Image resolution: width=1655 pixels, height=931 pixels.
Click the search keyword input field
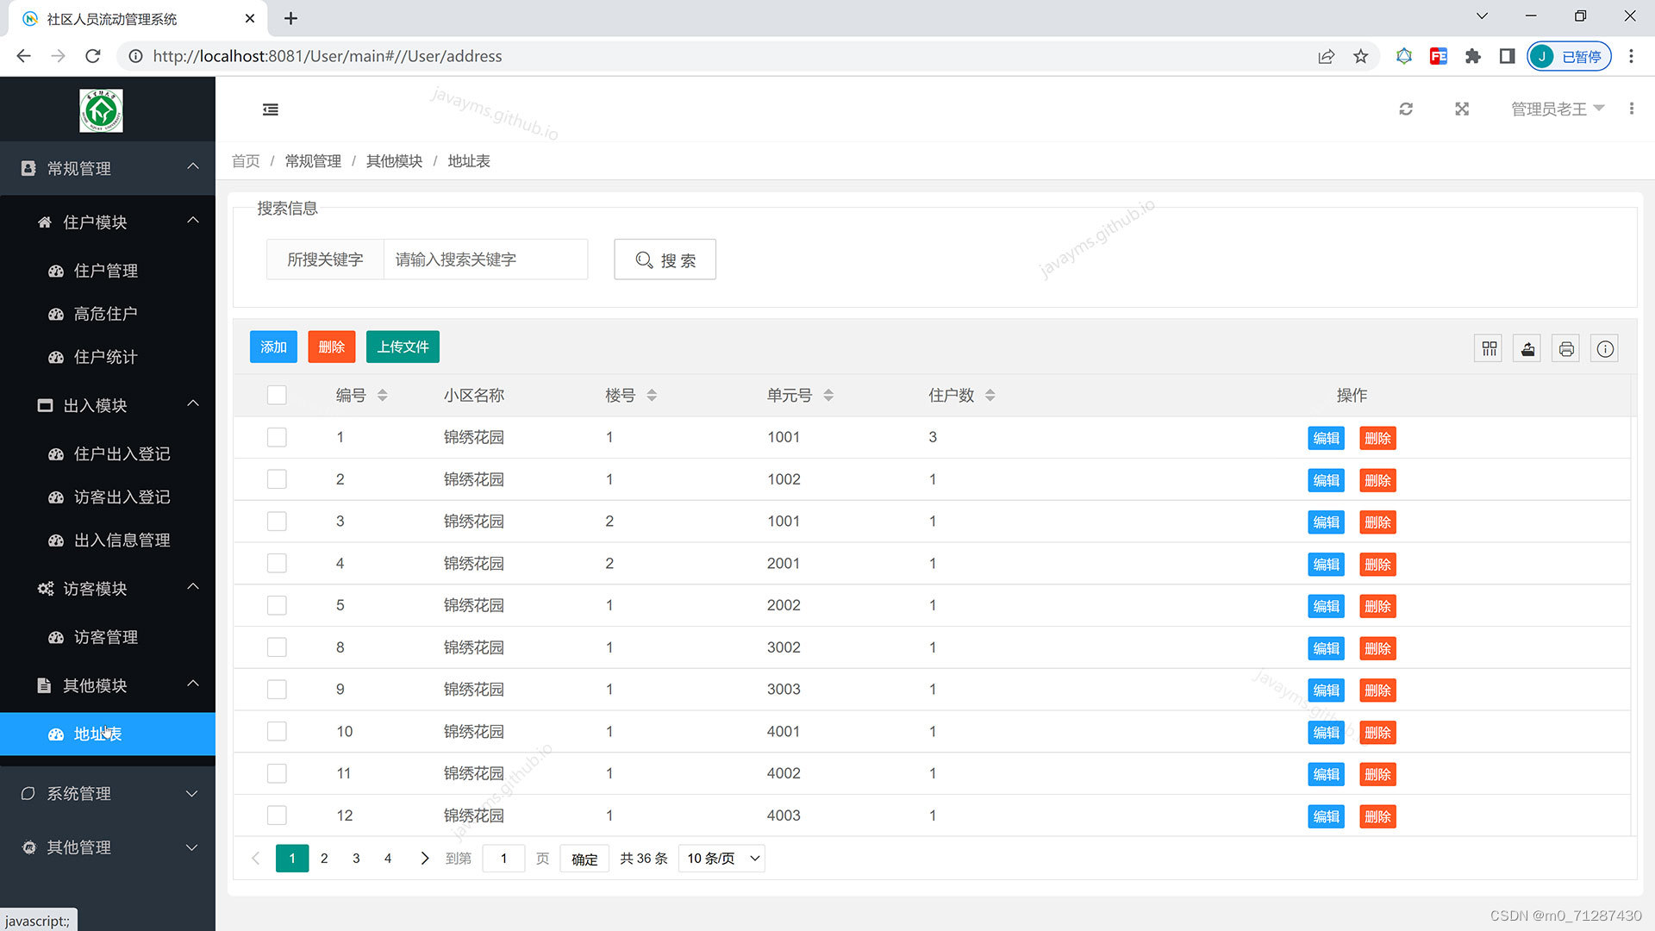point(484,259)
